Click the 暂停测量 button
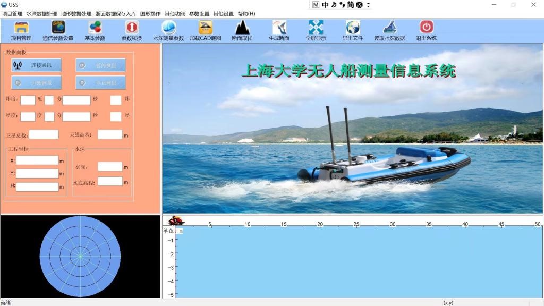 point(101,65)
